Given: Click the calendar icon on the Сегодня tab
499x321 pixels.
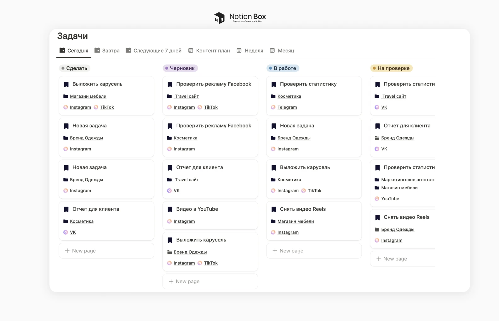Looking at the screenshot, I should click(x=62, y=50).
